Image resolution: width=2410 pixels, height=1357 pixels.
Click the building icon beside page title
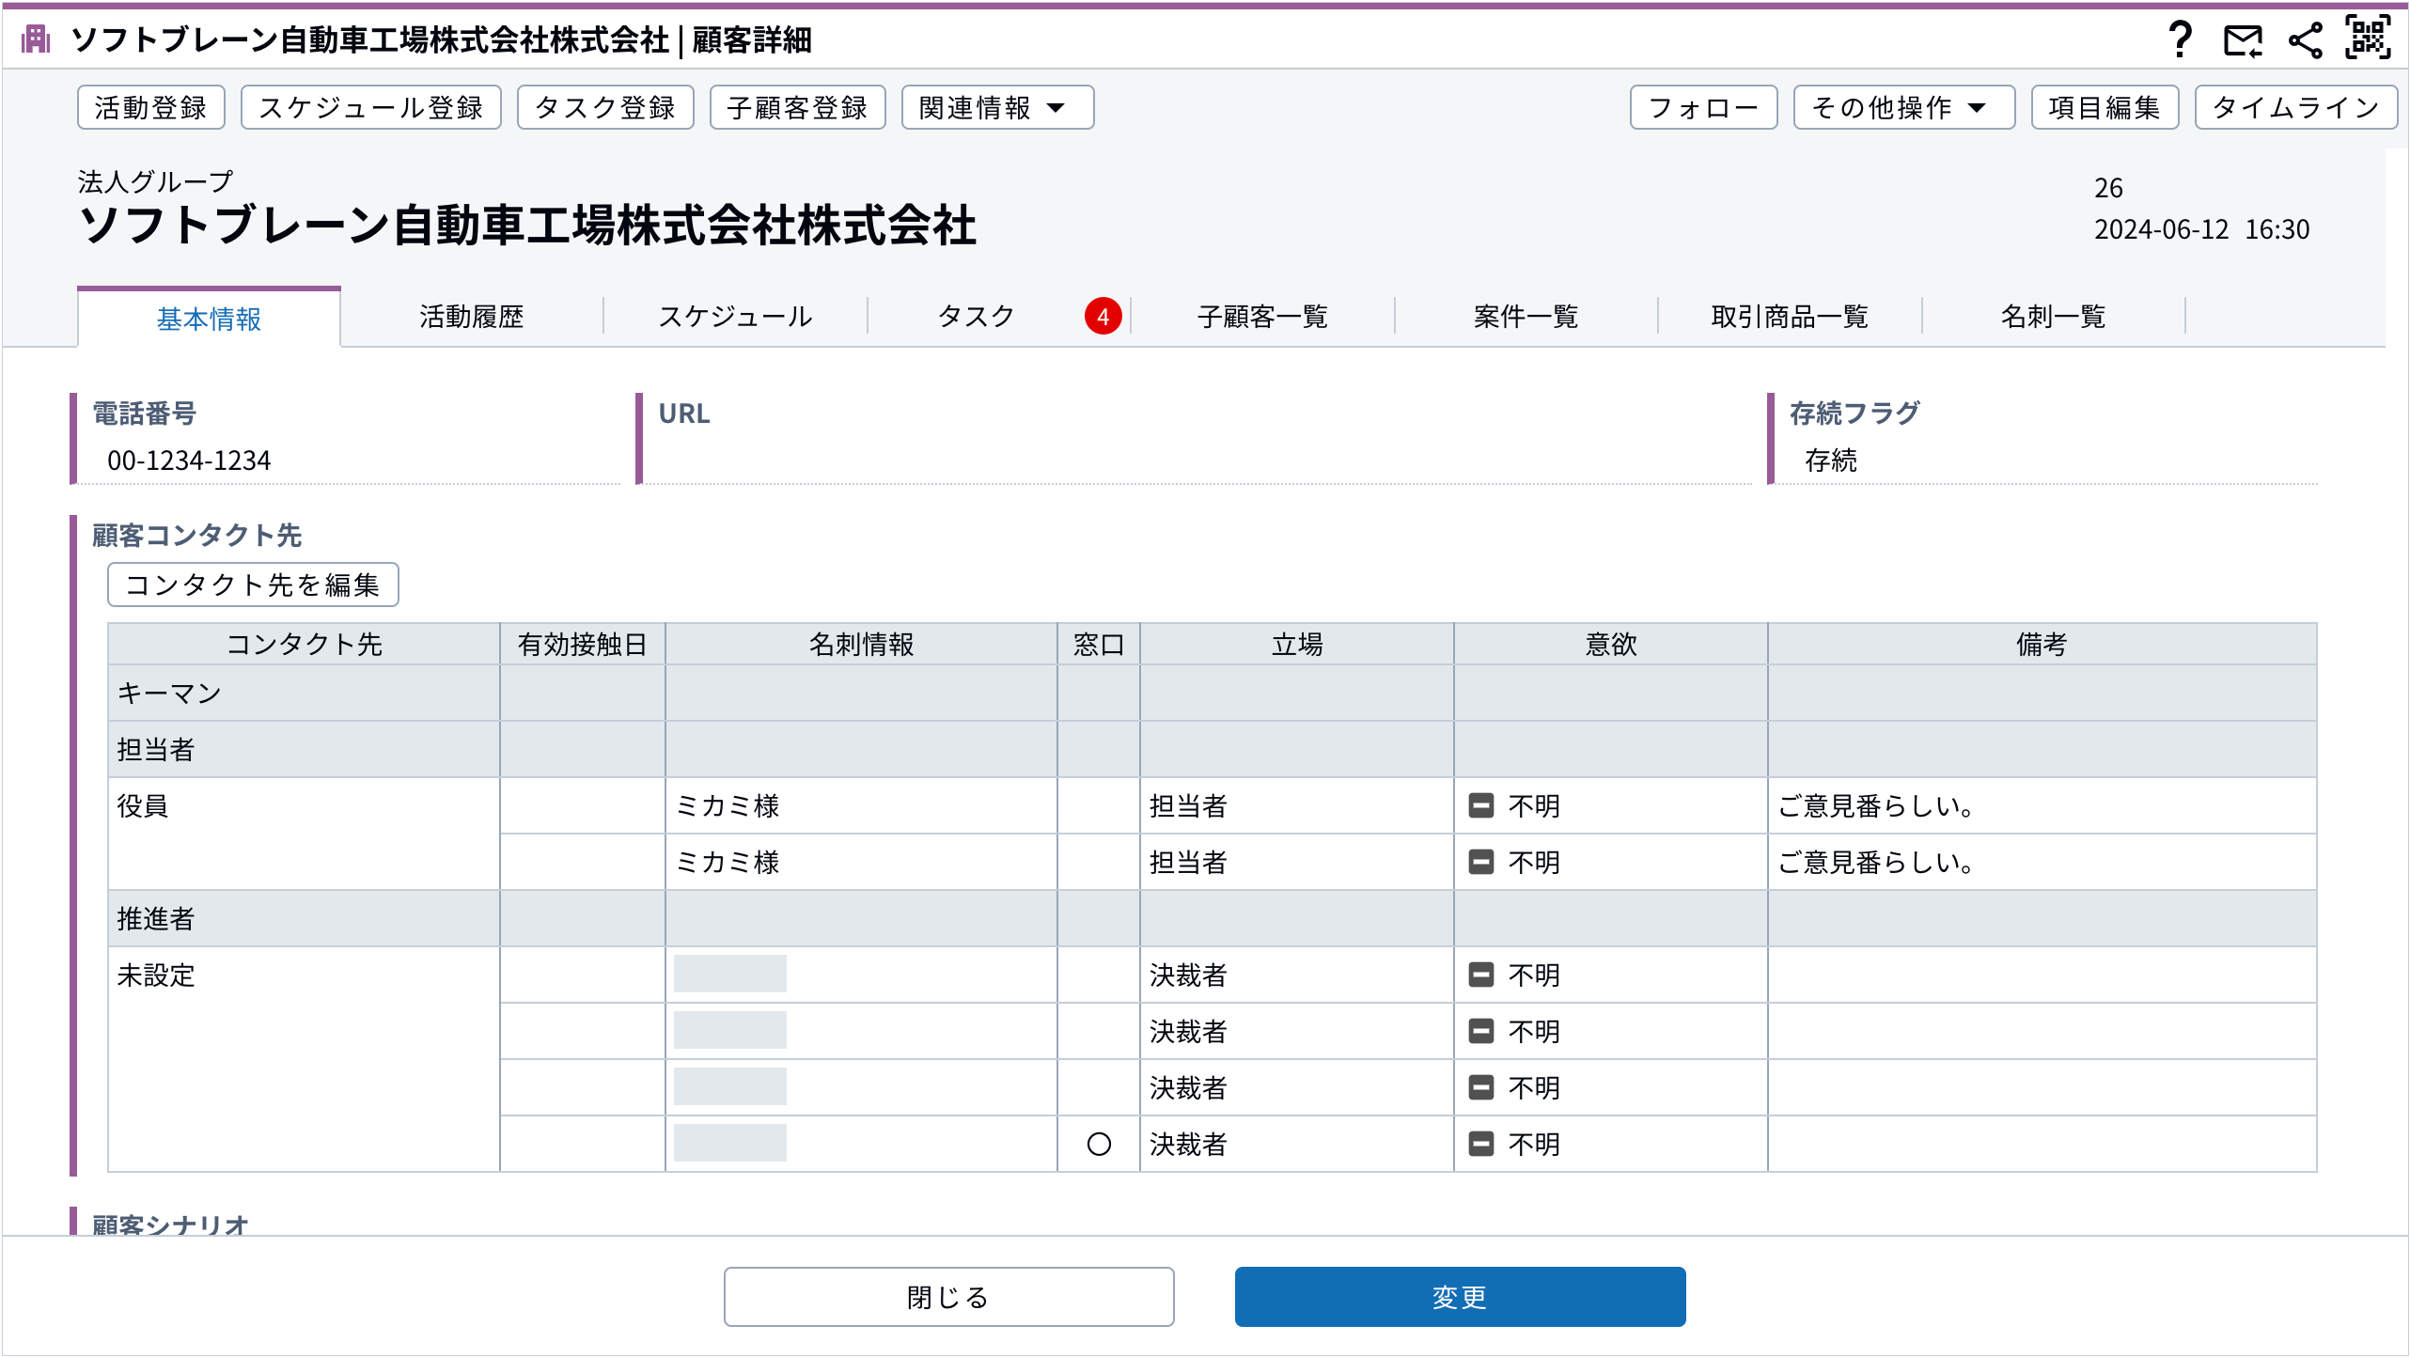tap(37, 39)
